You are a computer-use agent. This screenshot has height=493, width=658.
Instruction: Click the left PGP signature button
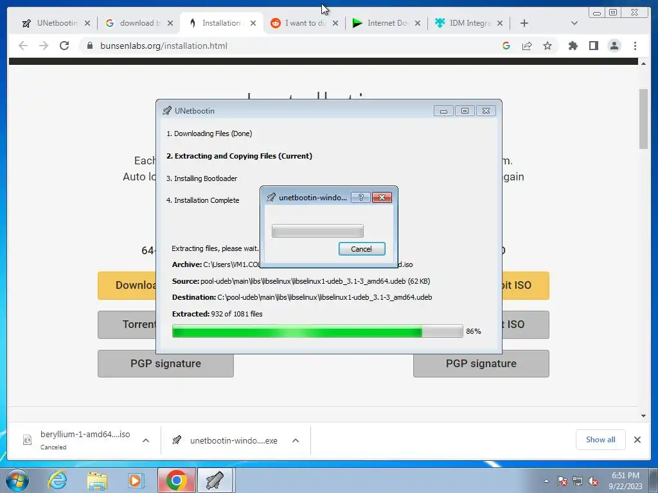click(x=166, y=363)
